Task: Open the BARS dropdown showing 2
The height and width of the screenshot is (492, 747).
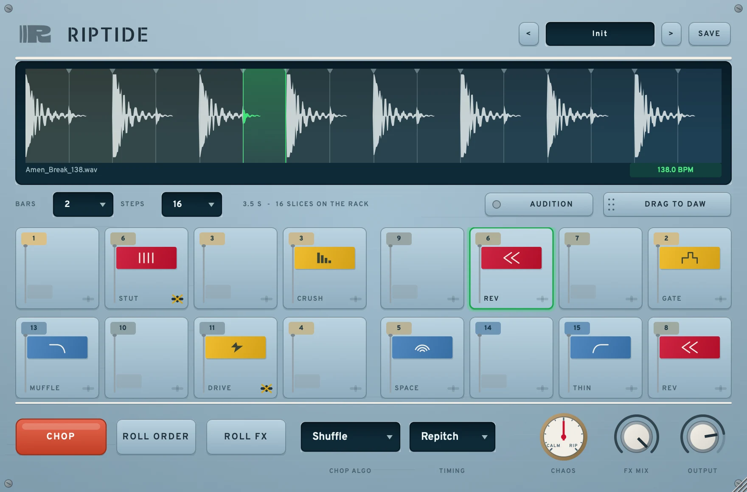Action: [x=83, y=204]
